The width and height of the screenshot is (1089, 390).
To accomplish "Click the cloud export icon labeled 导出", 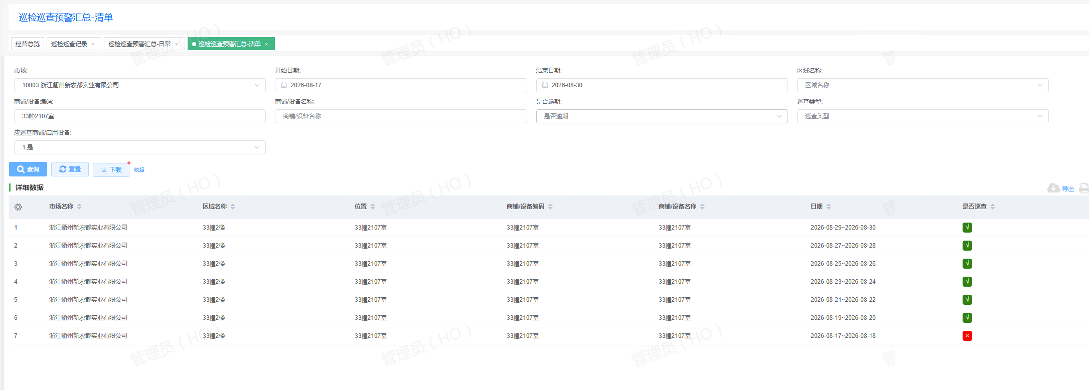I will [x=1060, y=188].
